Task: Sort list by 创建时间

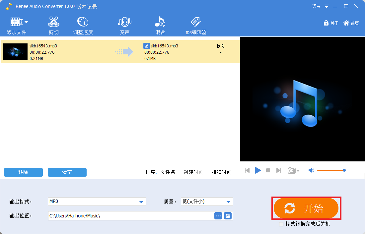Action: coord(193,172)
